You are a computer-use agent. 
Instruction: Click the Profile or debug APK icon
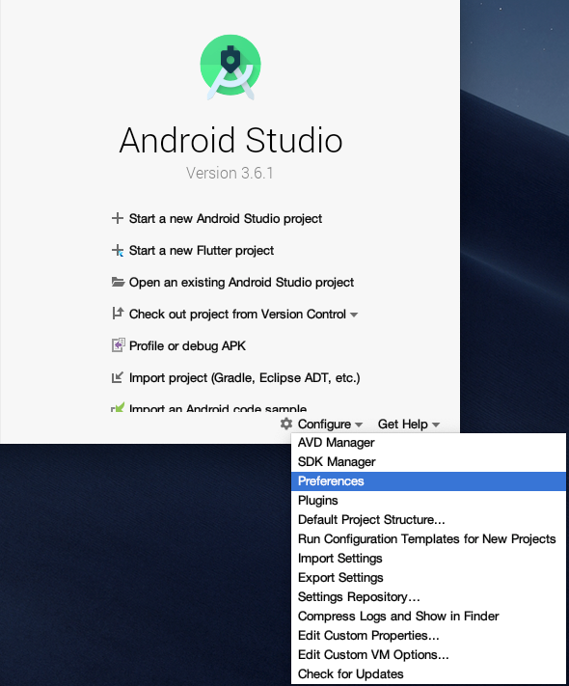(118, 345)
